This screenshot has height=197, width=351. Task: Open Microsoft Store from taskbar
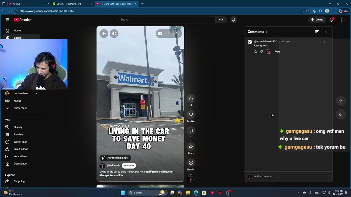pos(204,193)
